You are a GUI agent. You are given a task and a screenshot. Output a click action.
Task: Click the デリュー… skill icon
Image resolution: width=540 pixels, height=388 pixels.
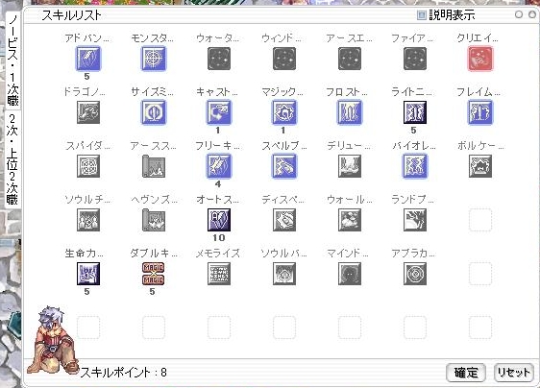tap(350, 166)
